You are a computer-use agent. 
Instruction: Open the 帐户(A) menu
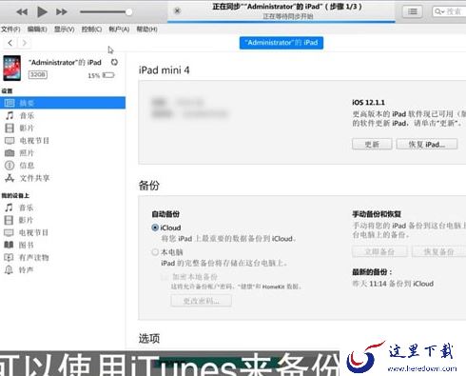pyautogui.click(x=119, y=30)
